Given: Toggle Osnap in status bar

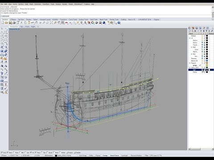Looking at the screenshot, I should [105, 156].
